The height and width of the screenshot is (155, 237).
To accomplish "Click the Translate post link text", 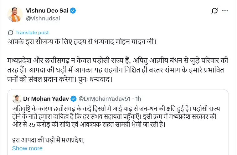I will [x=32, y=33].
